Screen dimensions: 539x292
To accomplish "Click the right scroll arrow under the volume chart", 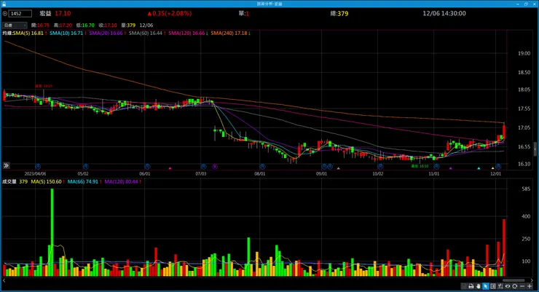I will [532, 280].
